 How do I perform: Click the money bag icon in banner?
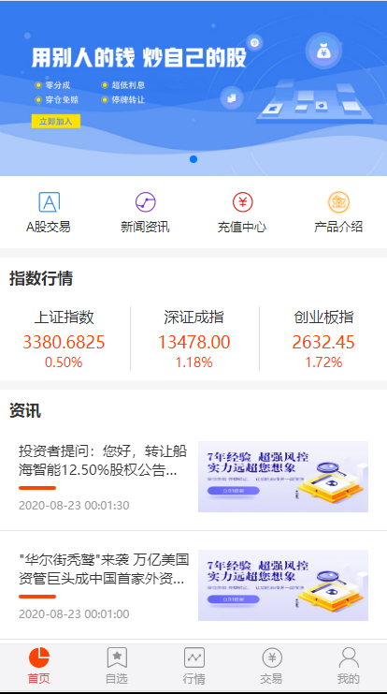(x=323, y=52)
